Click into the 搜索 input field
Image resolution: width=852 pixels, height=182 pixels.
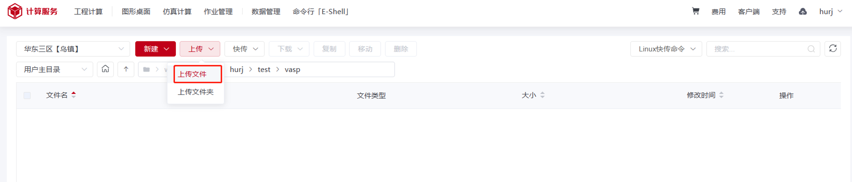tap(759, 49)
